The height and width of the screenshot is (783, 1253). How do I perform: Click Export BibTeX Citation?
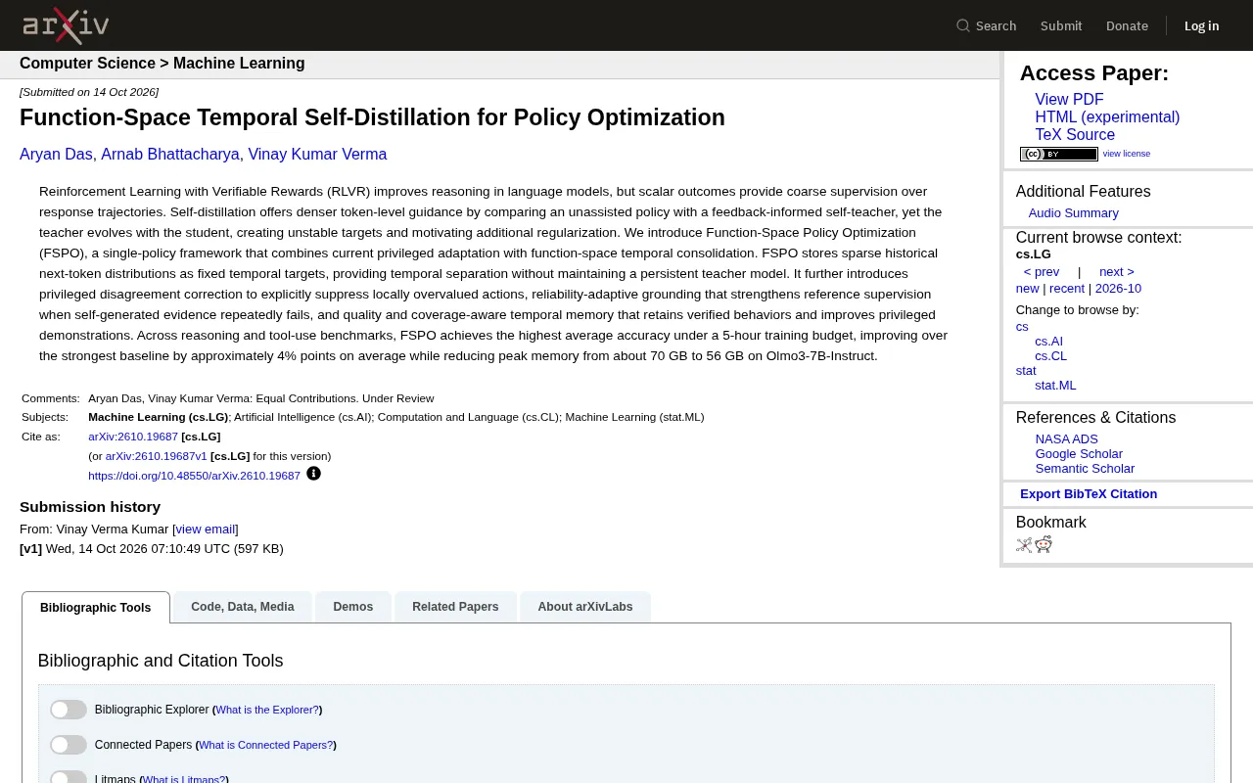1089,494
